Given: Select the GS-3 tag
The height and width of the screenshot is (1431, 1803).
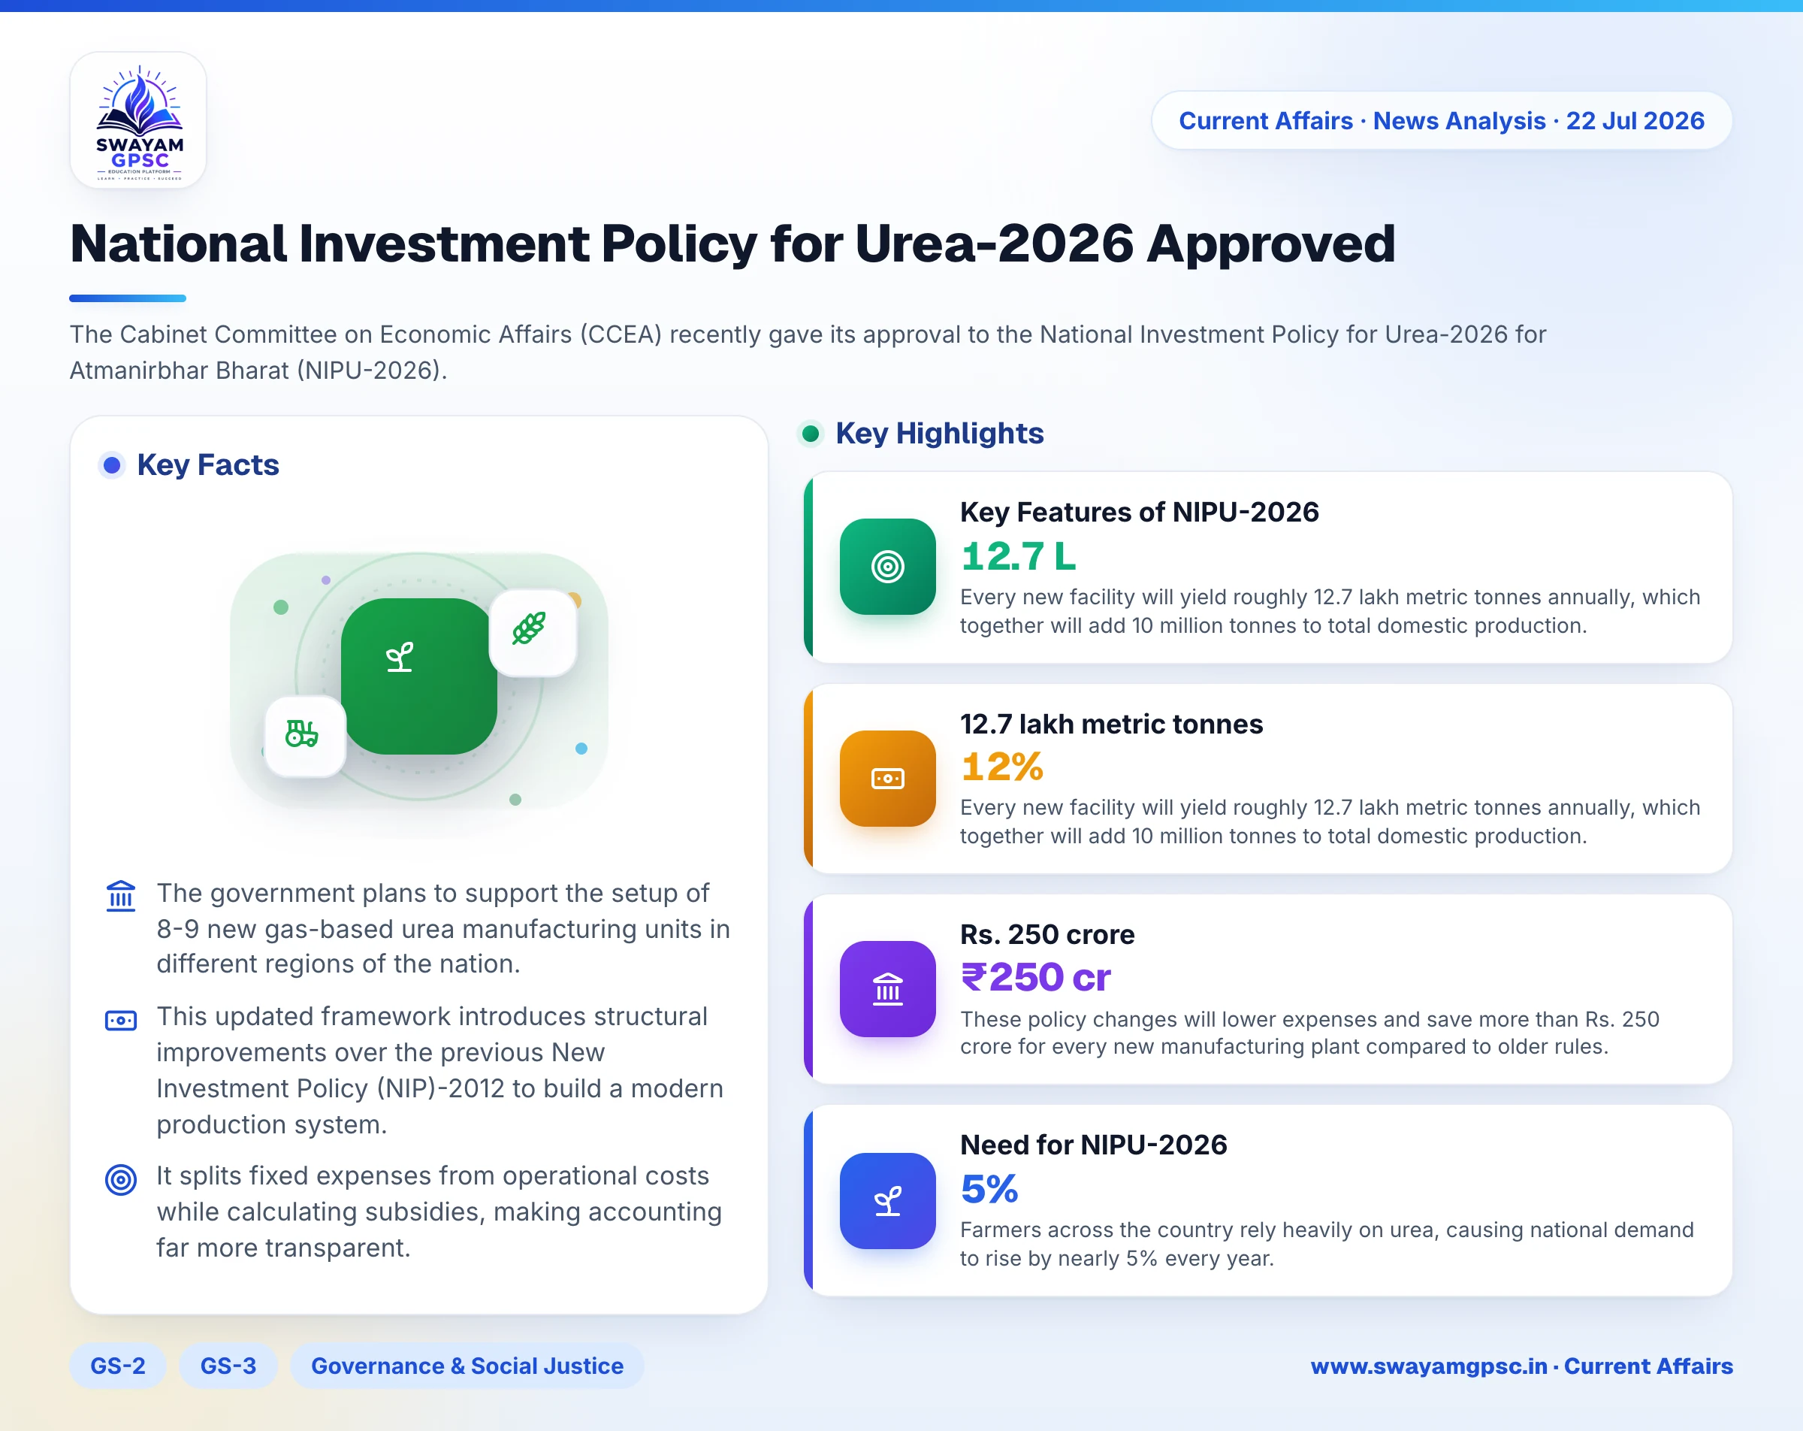Looking at the screenshot, I should [228, 1366].
